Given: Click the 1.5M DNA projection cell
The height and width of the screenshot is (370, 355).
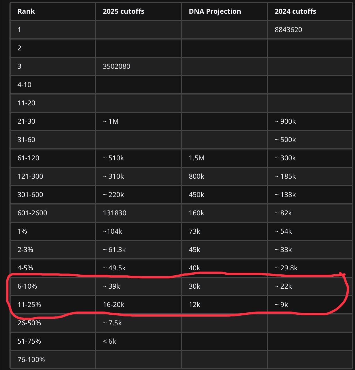Looking at the screenshot, I should click(224, 158).
